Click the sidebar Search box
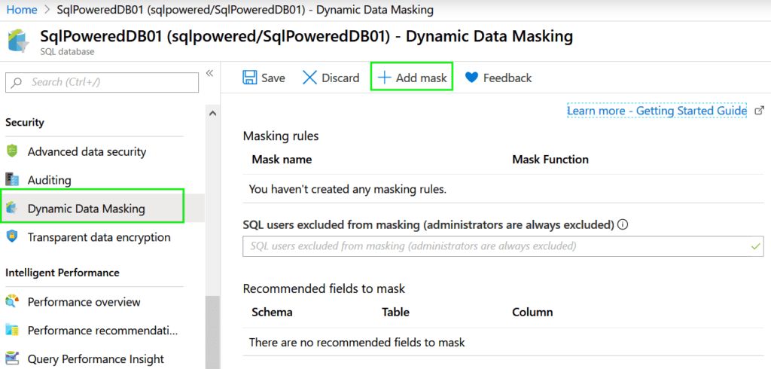 pos(102,82)
